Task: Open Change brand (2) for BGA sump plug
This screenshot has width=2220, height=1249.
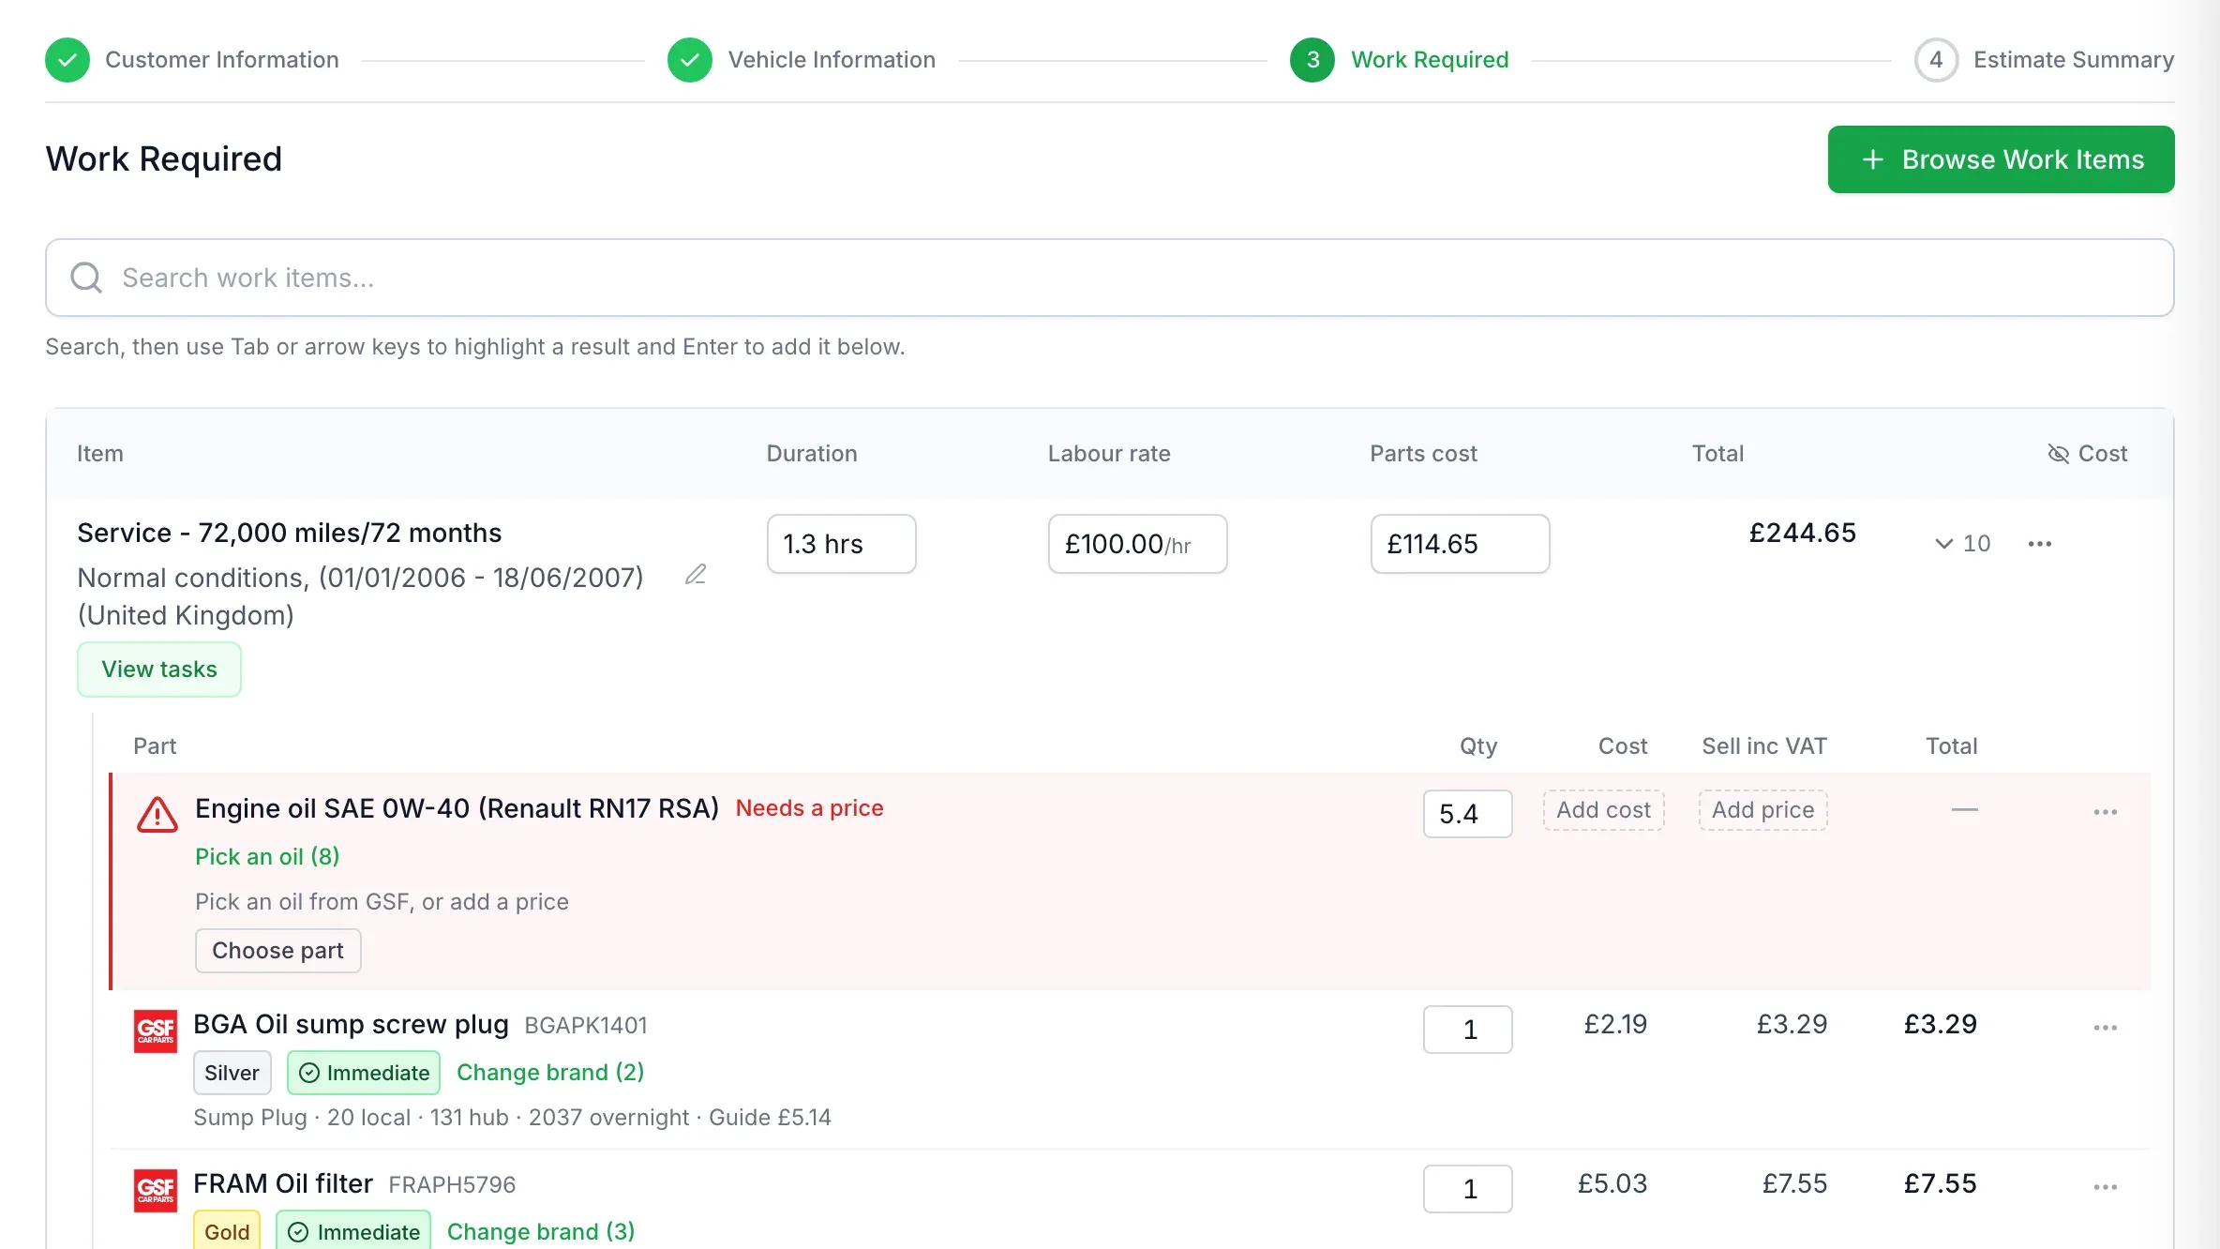Action: click(550, 1073)
